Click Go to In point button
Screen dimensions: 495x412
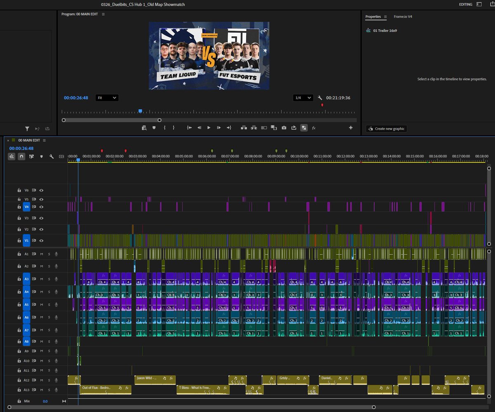point(189,128)
